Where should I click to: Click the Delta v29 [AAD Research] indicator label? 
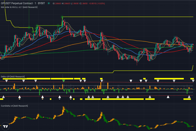point(13,76)
